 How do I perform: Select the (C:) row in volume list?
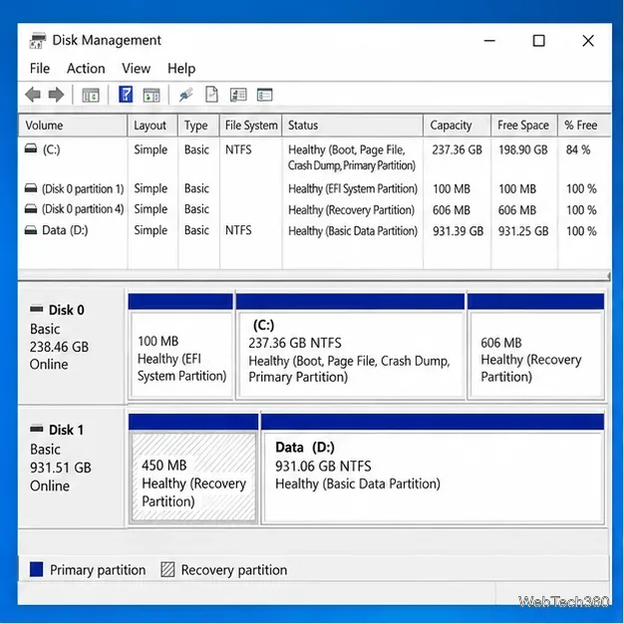pyautogui.click(x=314, y=156)
